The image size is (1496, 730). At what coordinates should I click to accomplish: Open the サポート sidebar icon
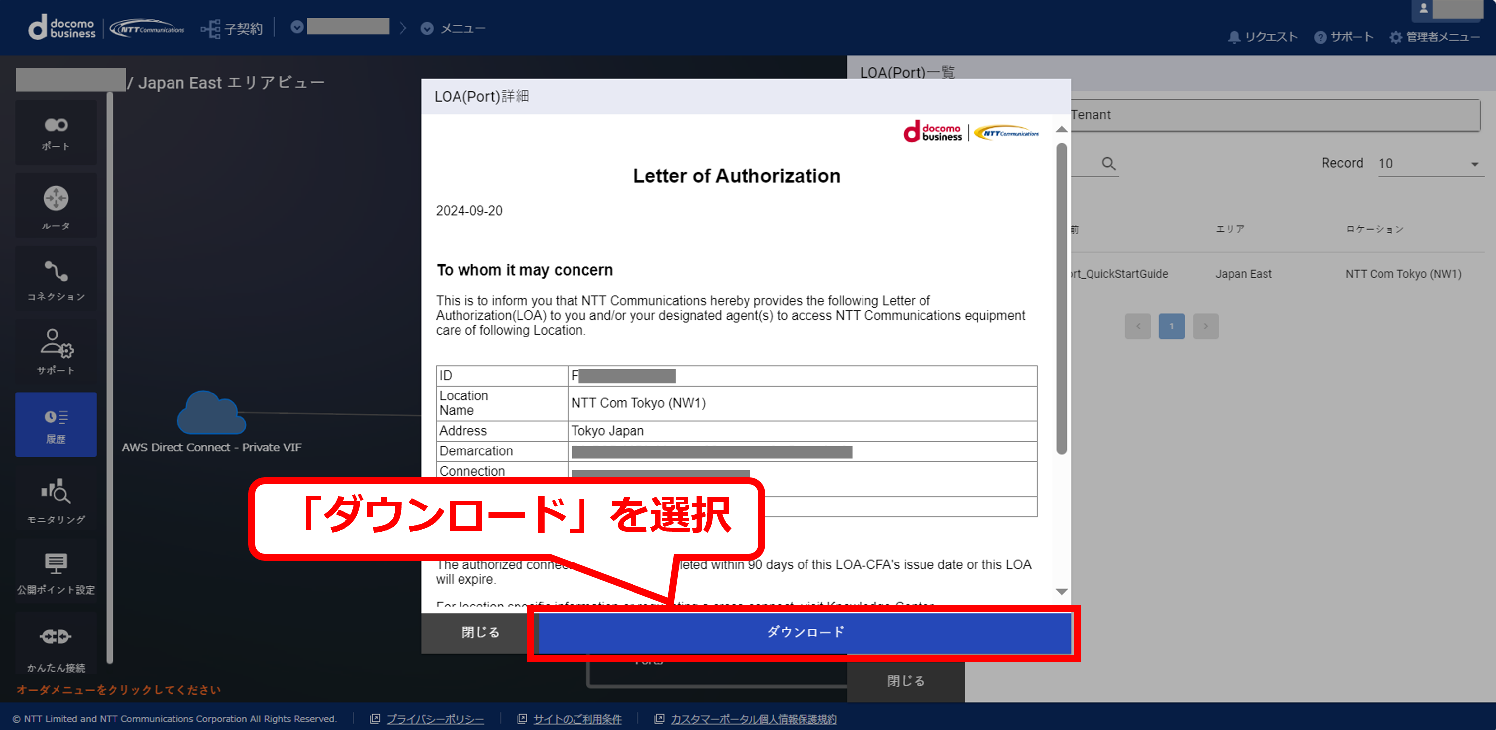(x=56, y=351)
